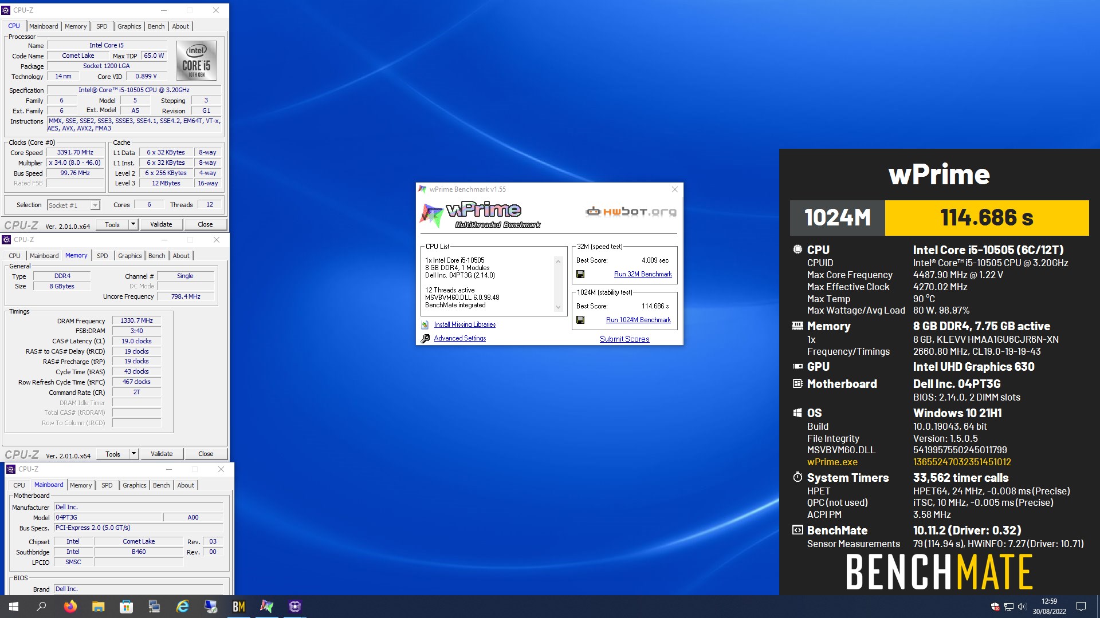
Task: Switch to BenchMate BM taskbar icon
Action: [x=238, y=607]
